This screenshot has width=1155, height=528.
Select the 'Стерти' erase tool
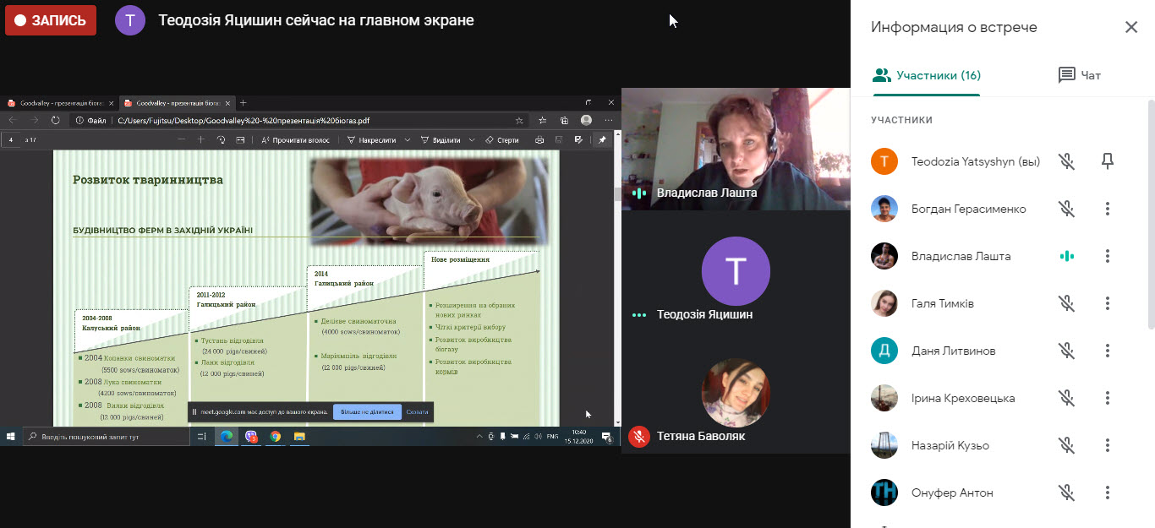(502, 139)
